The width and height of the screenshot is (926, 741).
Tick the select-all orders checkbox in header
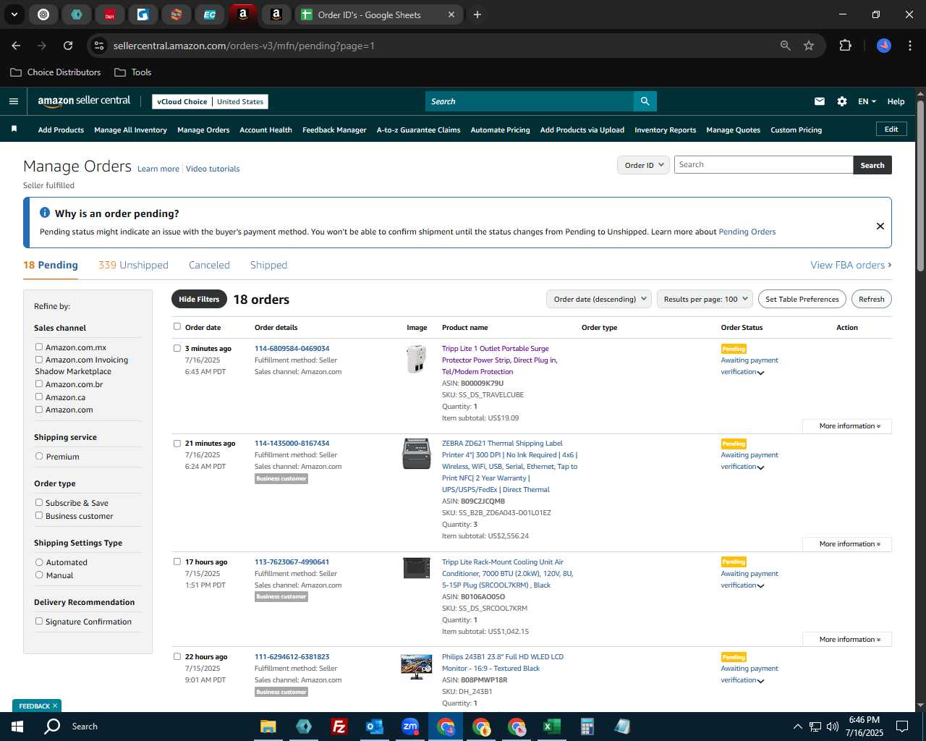(177, 326)
